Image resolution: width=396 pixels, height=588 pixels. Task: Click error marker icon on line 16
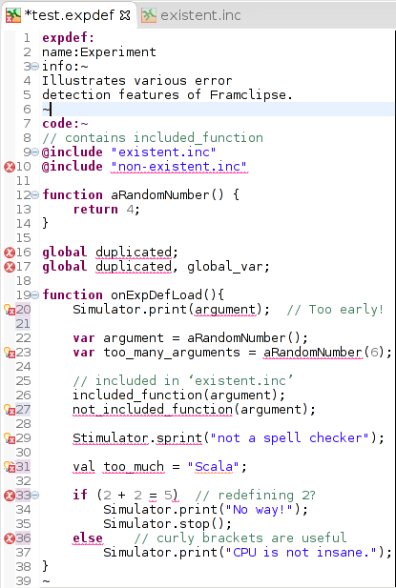coord(10,253)
